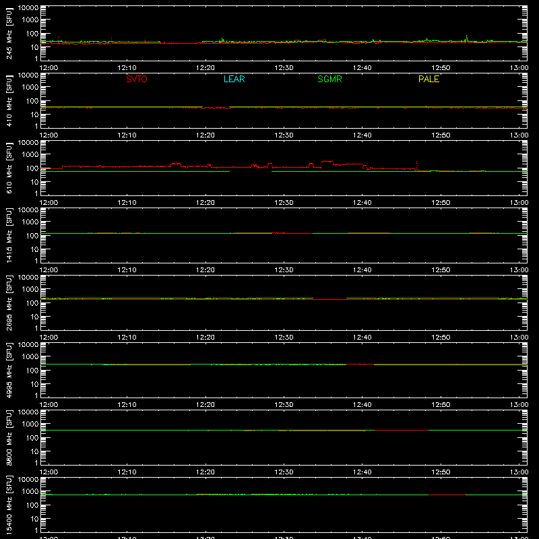Click the yellow PALE legend label
Screen dimensions: 539x539
429,79
